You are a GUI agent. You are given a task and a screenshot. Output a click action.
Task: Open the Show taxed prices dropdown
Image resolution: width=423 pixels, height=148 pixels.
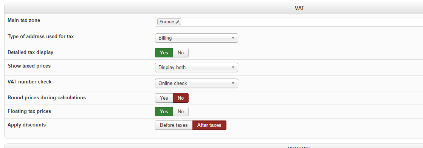click(197, 68)
